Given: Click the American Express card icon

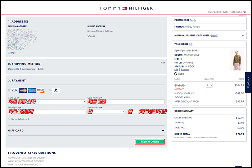Looking at the screenshot, I should coord(32,90).
